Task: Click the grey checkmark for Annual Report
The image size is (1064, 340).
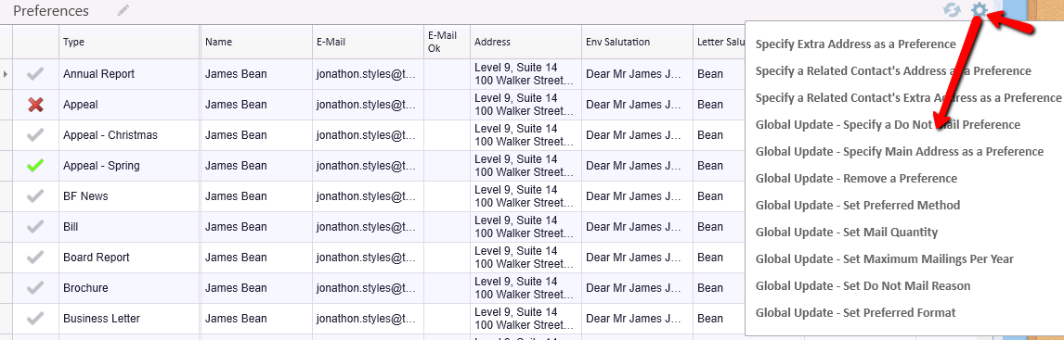Action: (35, 74)
